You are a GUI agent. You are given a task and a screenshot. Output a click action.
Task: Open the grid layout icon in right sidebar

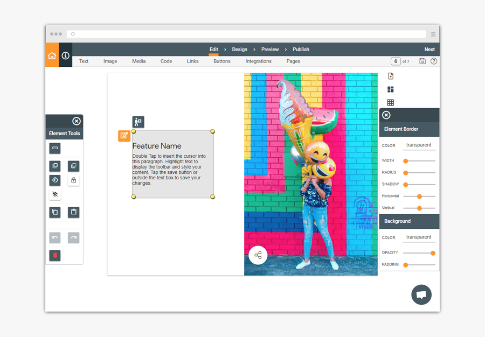click(x=390, y=89)
